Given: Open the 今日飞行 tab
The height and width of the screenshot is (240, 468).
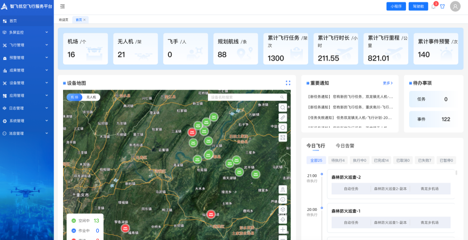Looking at the screenshot, I should pyautogui.click(x=316, y=146).
